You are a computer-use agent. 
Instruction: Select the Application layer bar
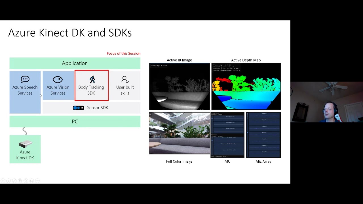coord(75,63)
